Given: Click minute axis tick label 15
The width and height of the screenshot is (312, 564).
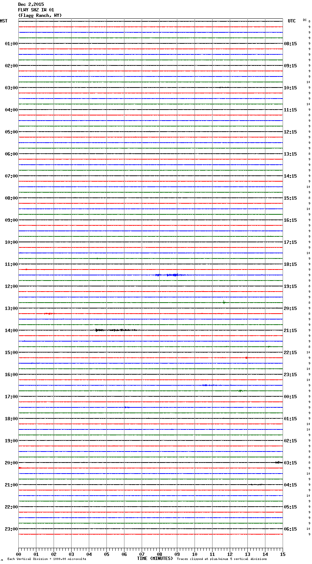Looking at the screenshot, I should pos(283,554).
